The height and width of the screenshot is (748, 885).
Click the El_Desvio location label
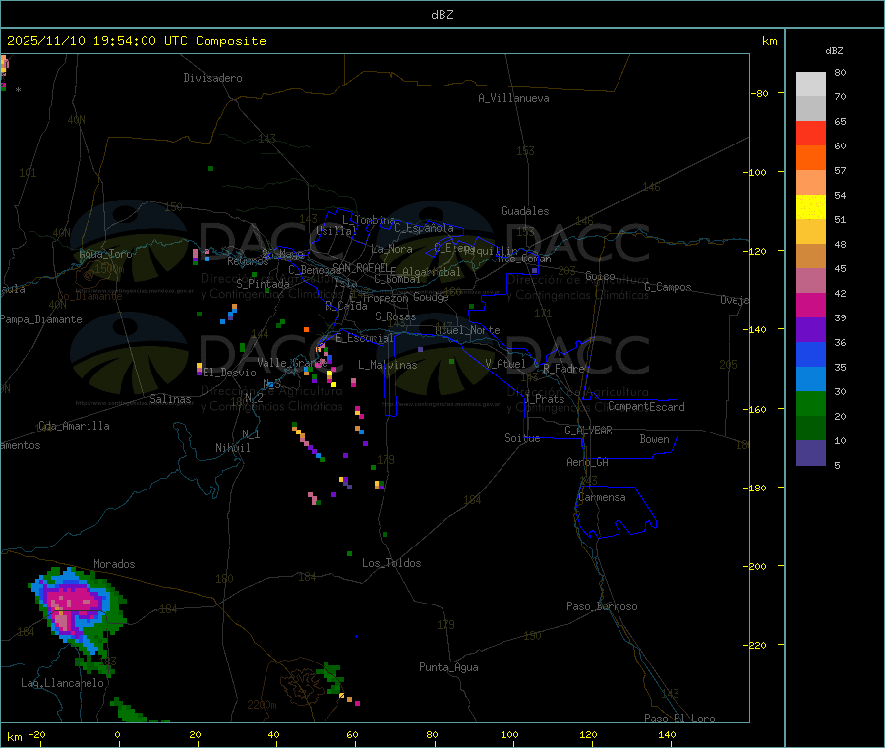point(229,373)
